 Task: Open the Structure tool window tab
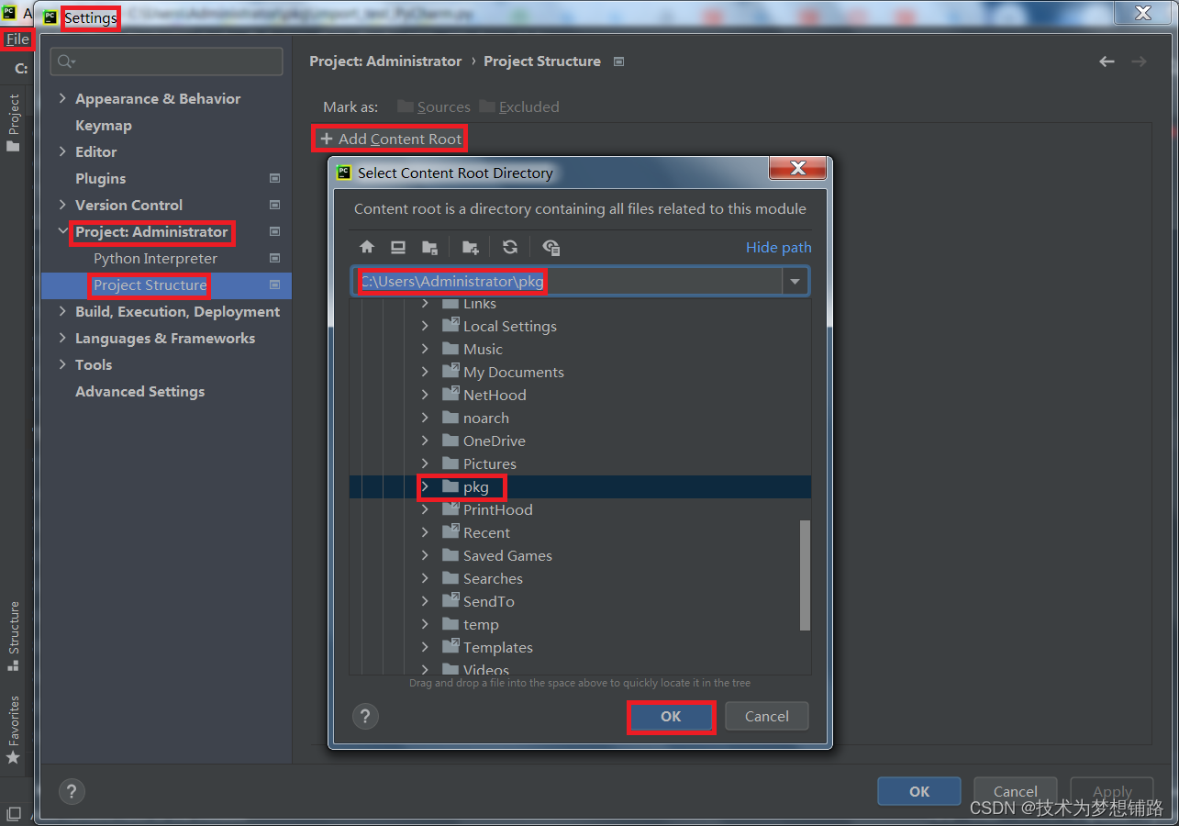point(13,636)
